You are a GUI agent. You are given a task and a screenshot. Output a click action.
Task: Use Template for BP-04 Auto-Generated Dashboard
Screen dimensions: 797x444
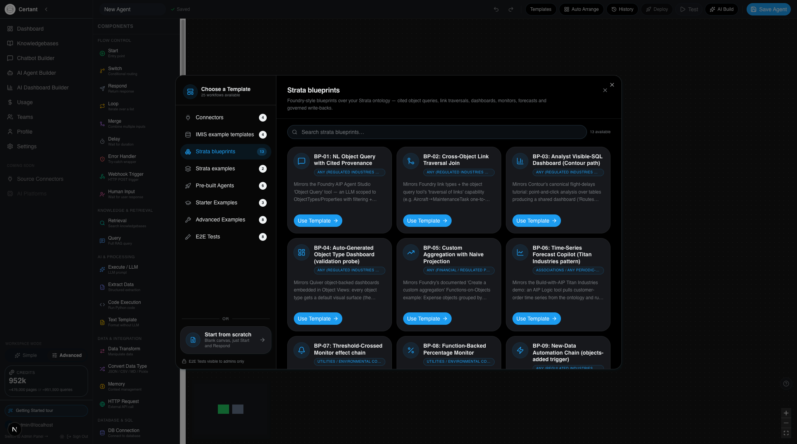(x=317, y=319)
